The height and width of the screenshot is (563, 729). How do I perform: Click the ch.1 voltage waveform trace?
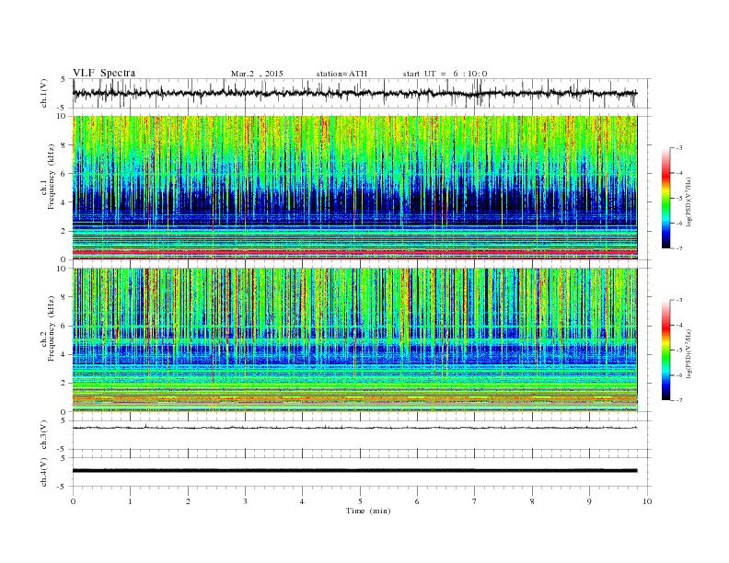pos(355,93)
